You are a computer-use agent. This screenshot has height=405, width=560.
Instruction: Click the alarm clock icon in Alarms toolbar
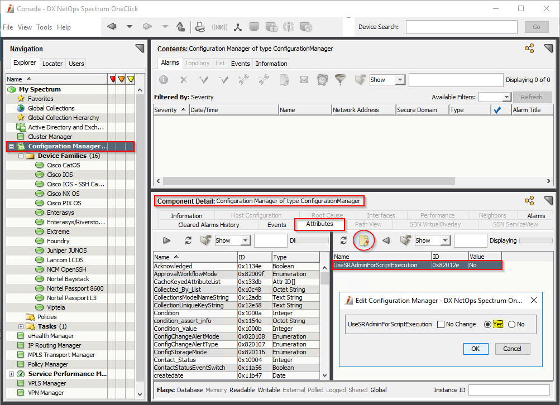(x=322, y=80)
